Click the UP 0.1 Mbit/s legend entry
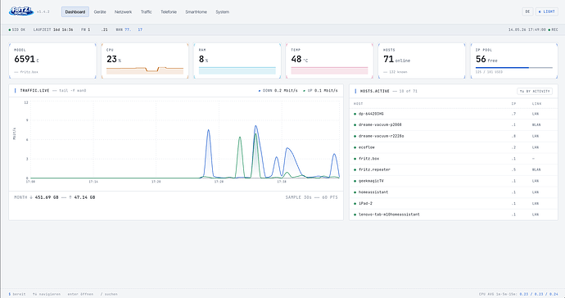This screenshot has width=565, height=298. [x=320, y=90]
